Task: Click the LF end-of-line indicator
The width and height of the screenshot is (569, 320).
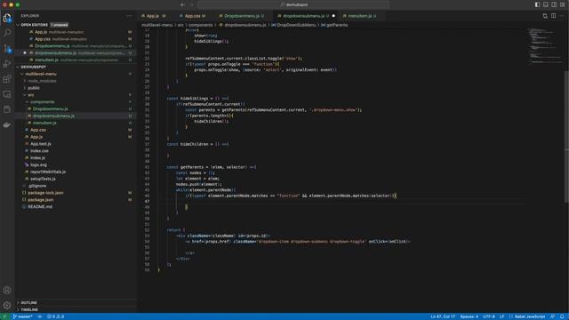Action: [x=501, y=316]
